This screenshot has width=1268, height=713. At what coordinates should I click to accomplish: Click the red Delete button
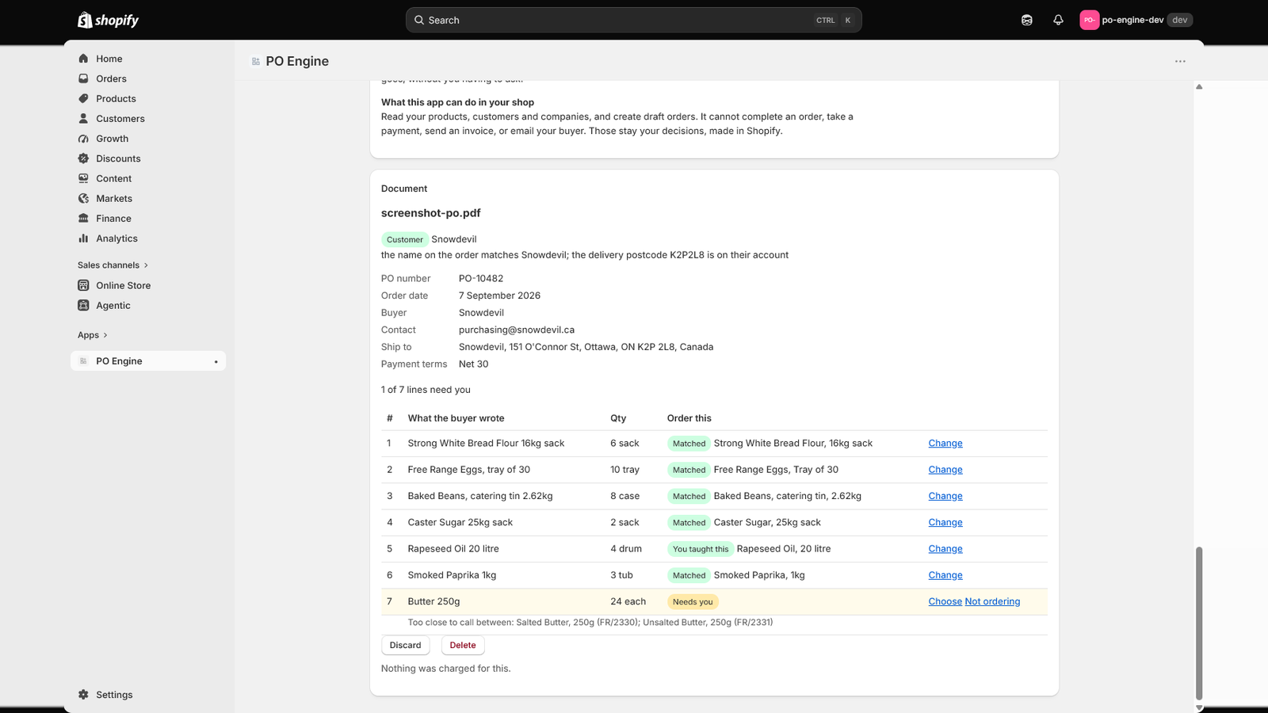click(463, 645)
